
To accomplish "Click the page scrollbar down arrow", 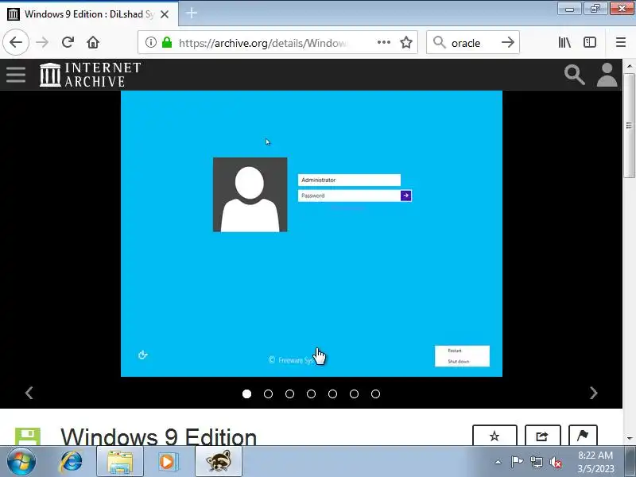I will (629, 439).
